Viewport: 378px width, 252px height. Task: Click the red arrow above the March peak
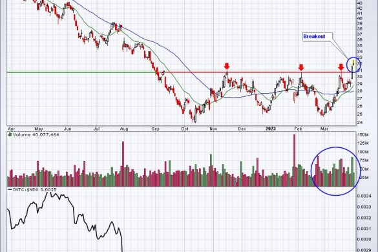coord(341,67)
